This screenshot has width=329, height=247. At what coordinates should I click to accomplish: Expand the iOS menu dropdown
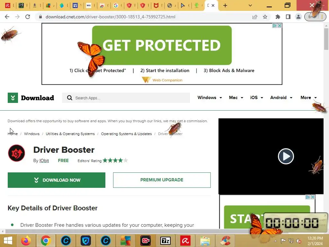pyautogui.click(x=257, y=98)
